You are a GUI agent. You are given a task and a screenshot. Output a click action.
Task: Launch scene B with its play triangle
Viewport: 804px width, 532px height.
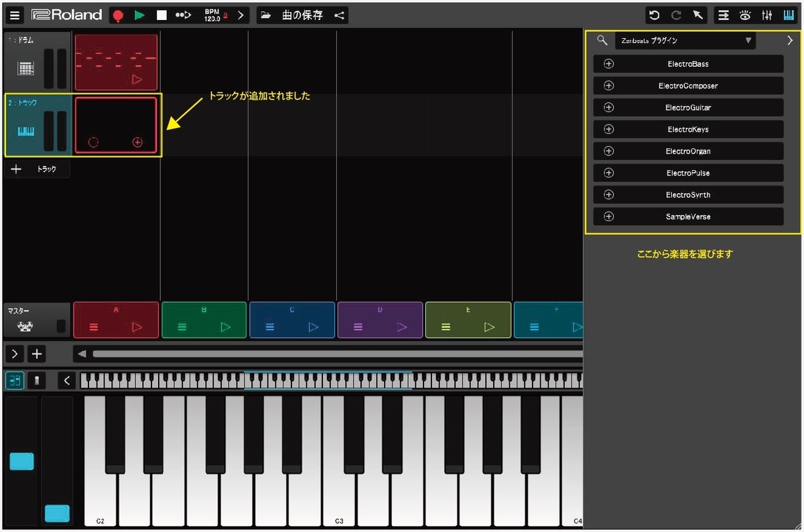(x=226, y=327)
